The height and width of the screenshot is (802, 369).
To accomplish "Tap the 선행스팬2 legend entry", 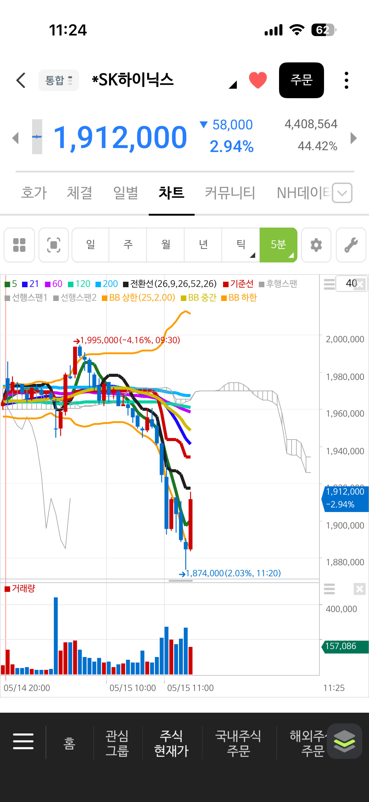I will (75, 298).
